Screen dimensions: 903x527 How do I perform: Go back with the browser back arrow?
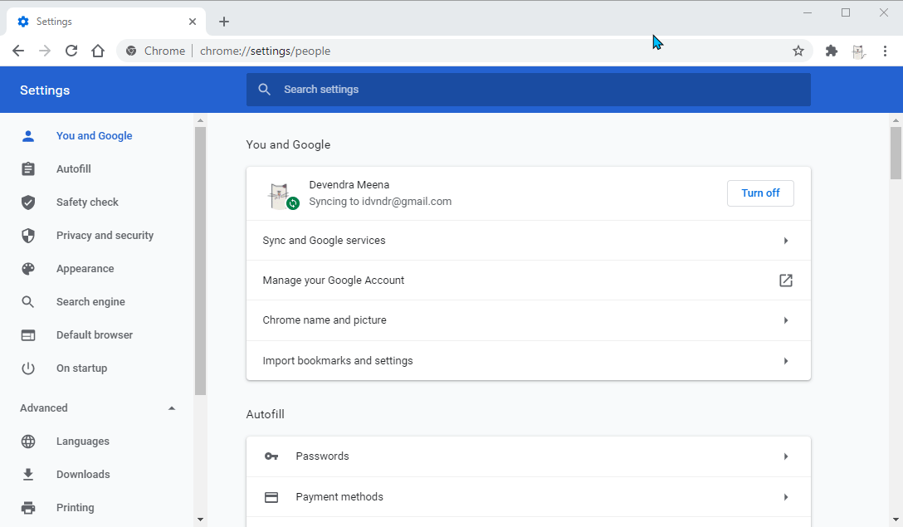18,51
